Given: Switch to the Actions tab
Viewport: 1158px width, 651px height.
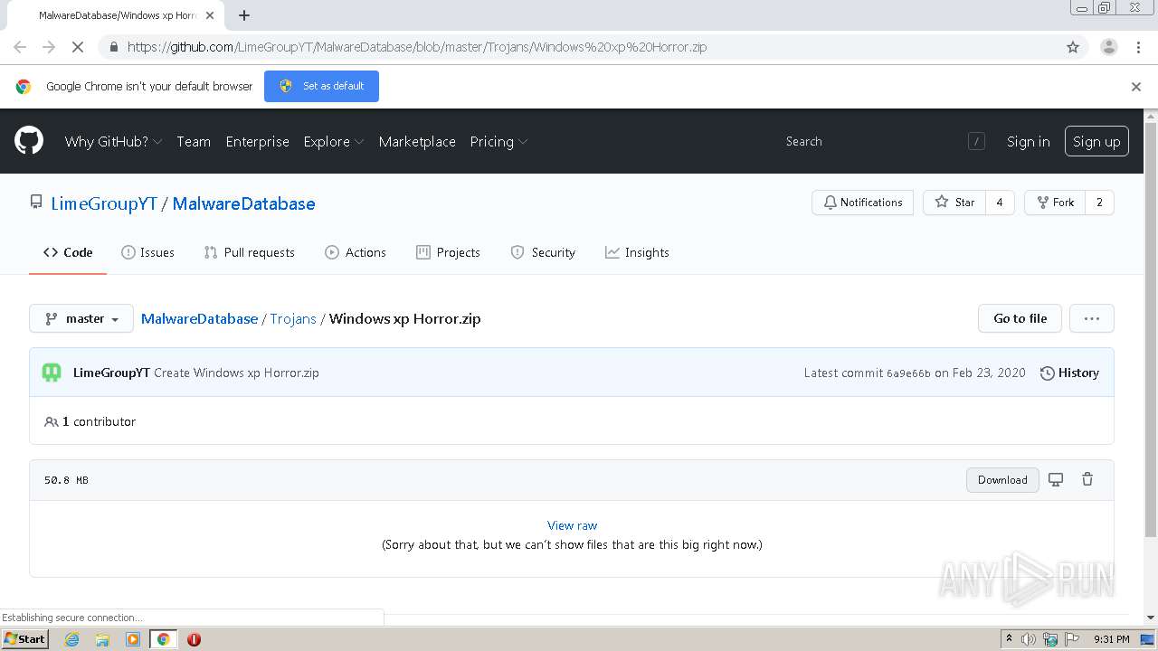Looking at the screenshot, I should click(356, 252).
